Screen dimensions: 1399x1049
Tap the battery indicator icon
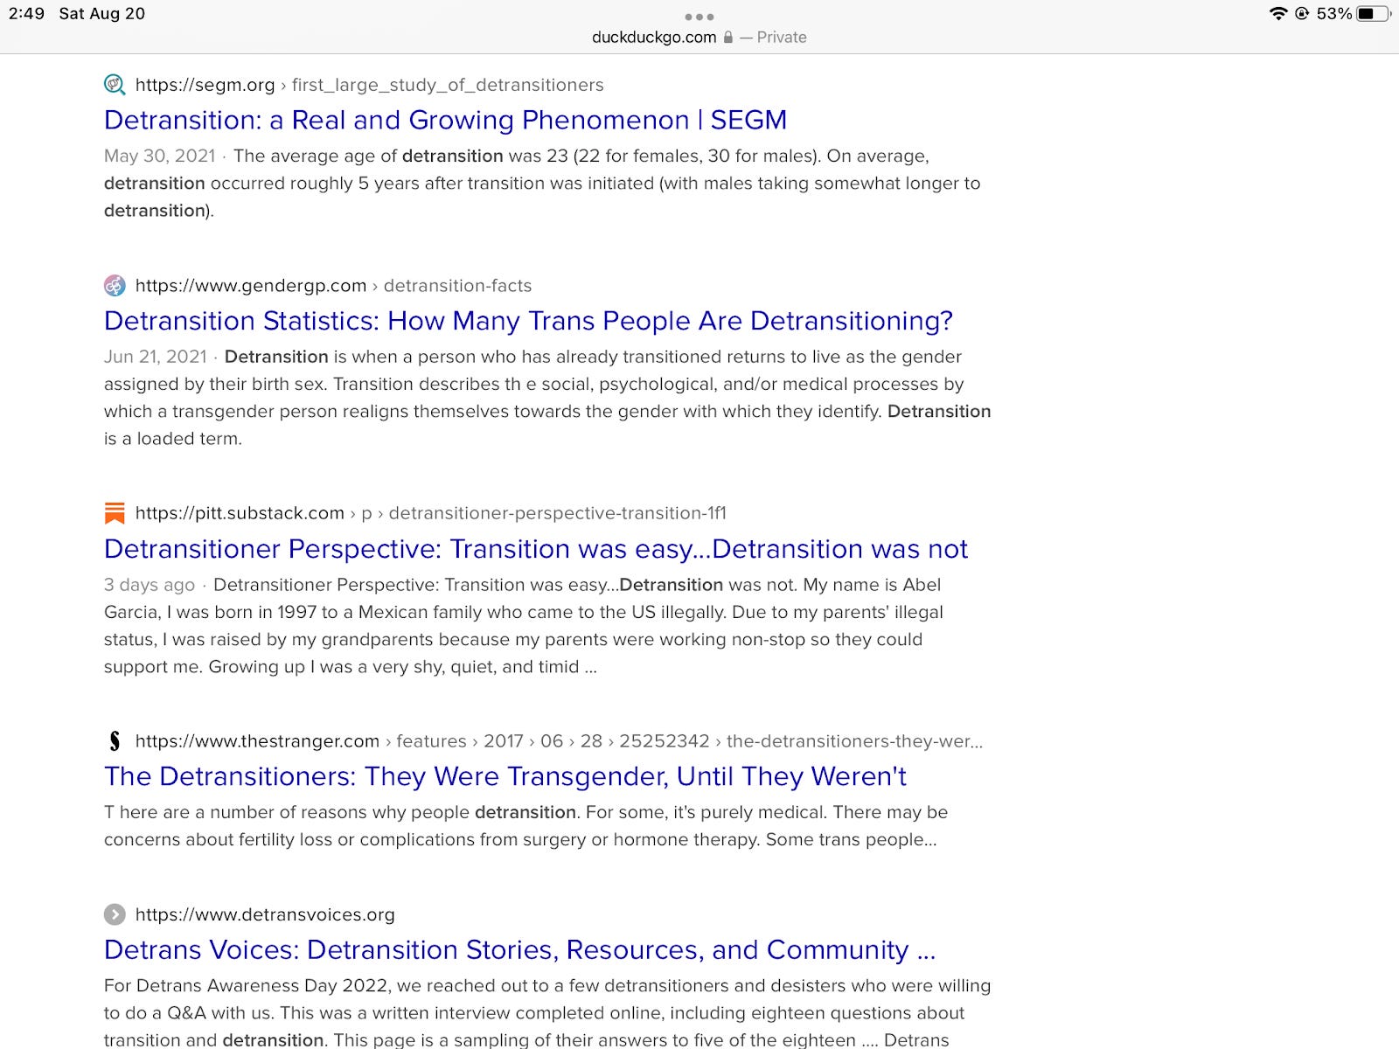pyautogui.click(x=1374, y=13)
